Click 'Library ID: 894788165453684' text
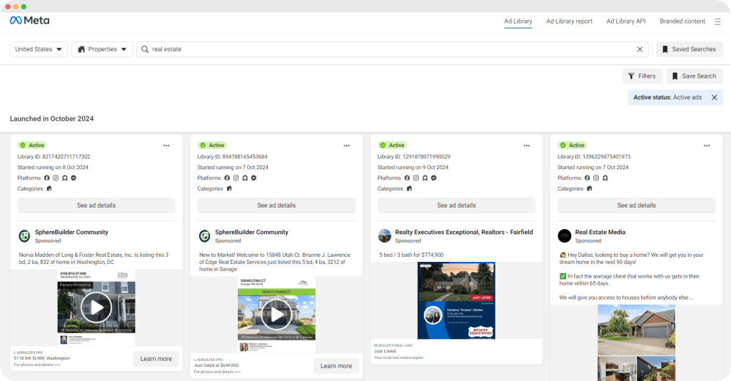 pyautogui.click(x=233, y=156)
